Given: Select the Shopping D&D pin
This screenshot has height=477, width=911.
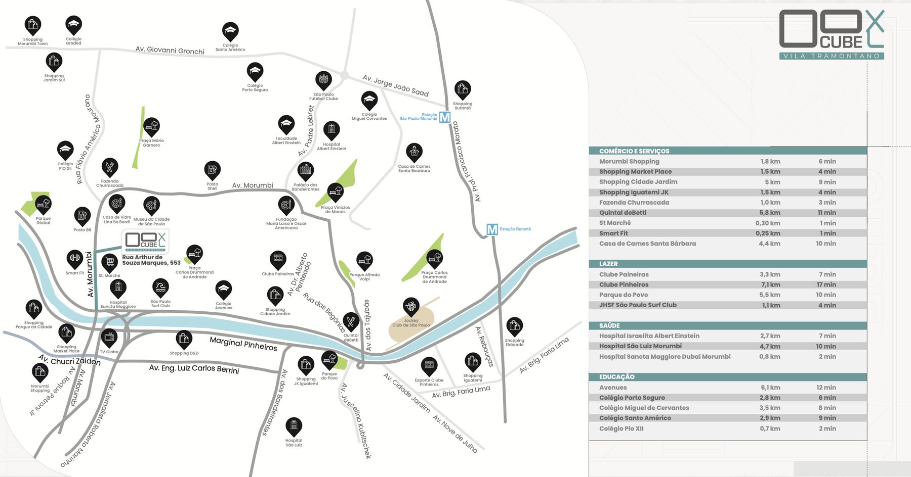Looking at the screenshot, I should tap(184, 340).
